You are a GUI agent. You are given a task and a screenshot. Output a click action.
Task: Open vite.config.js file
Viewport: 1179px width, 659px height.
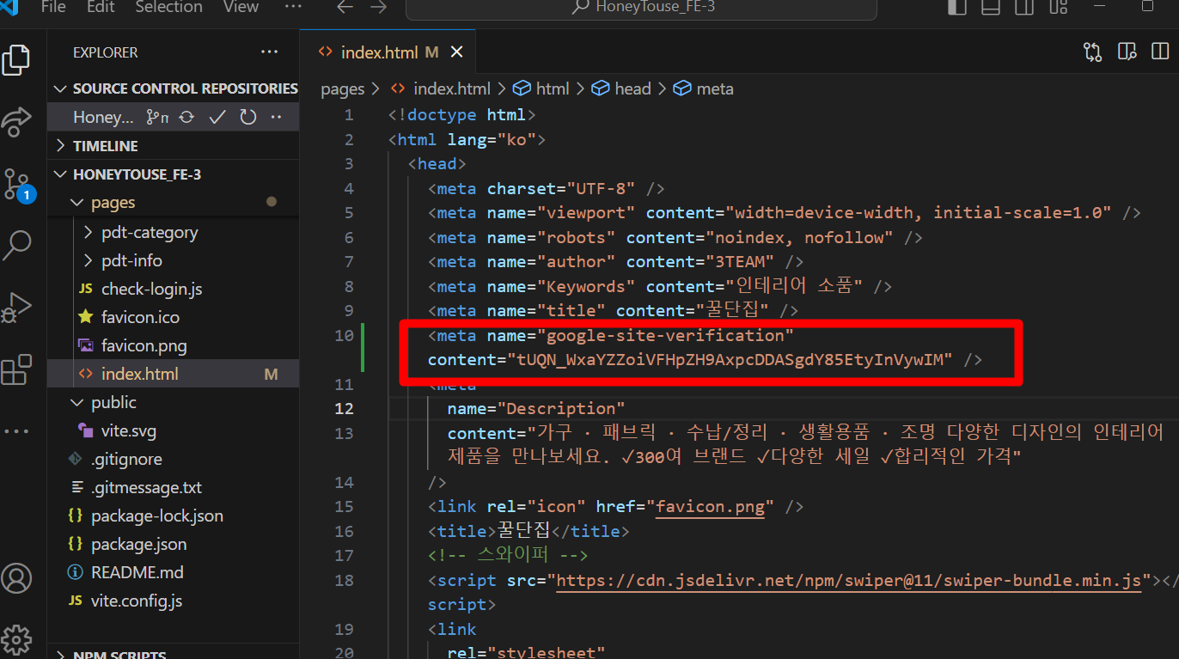point(174,601)
